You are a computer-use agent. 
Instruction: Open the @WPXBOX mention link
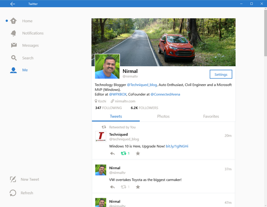coord(118,94)
